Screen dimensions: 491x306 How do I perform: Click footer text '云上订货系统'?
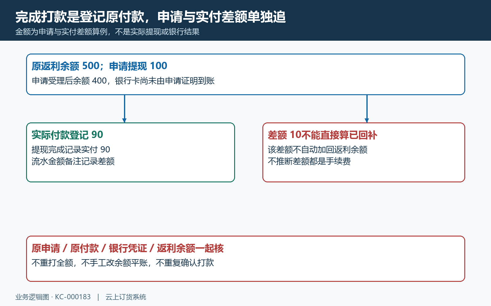(x=126, y=297)
